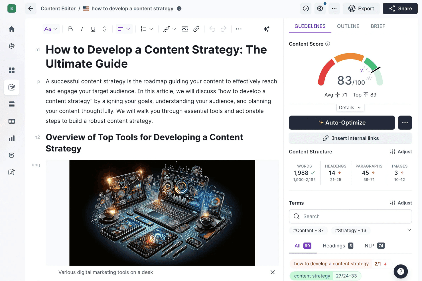Select the #Content - 37 filter tag
Image resolution: width=422 pixels, height=281 pixels.
(308, 230)
